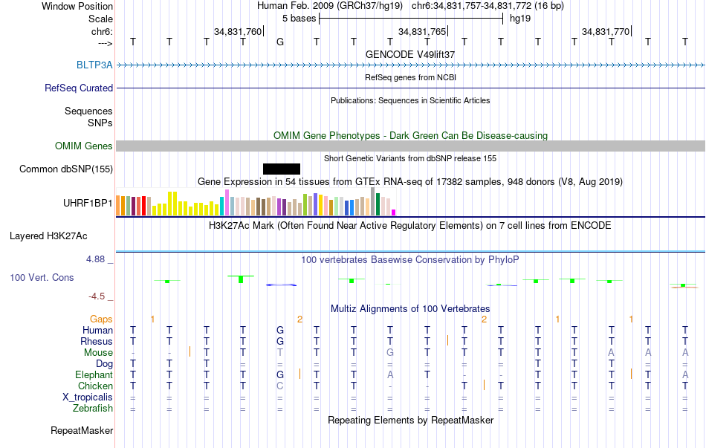Select the Zebrafish species row label
The image size is (706, 448).
click(93, 409)
